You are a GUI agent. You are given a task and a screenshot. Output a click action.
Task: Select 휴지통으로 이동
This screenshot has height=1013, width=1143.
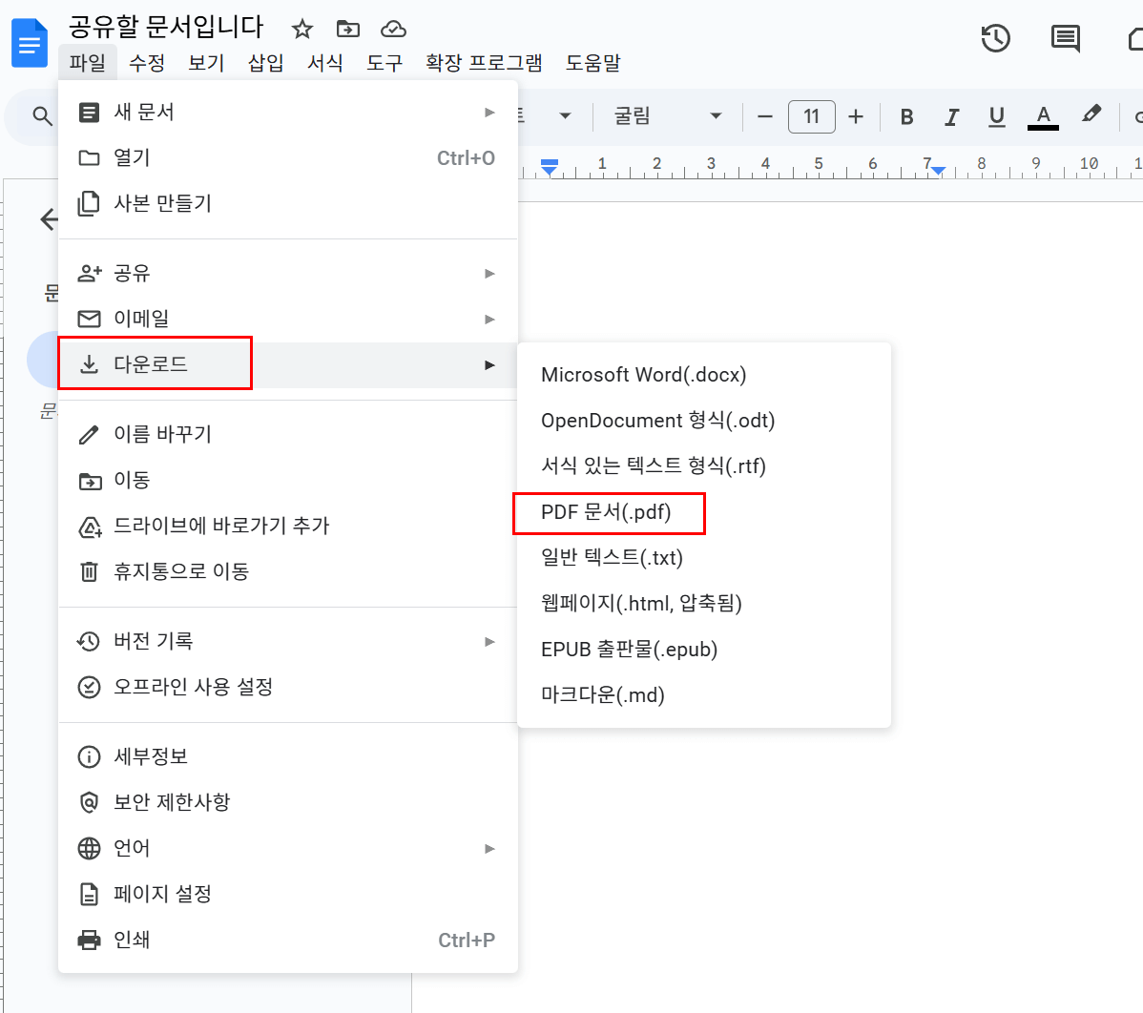click(x=288, y=571)
